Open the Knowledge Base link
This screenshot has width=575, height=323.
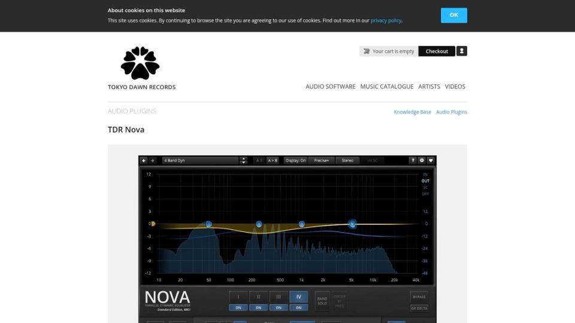412,112
